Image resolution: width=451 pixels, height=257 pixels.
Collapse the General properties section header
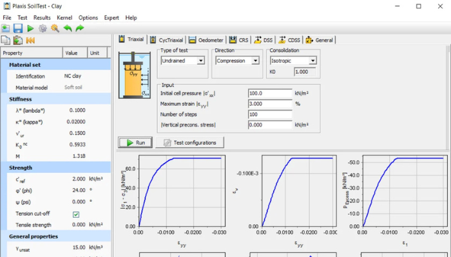click(56, 236)
